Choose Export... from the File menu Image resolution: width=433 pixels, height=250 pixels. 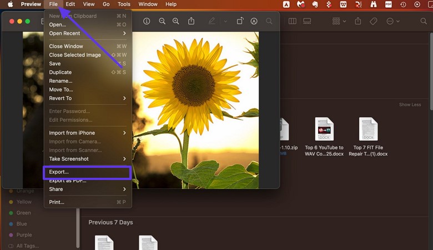[88, 172]
